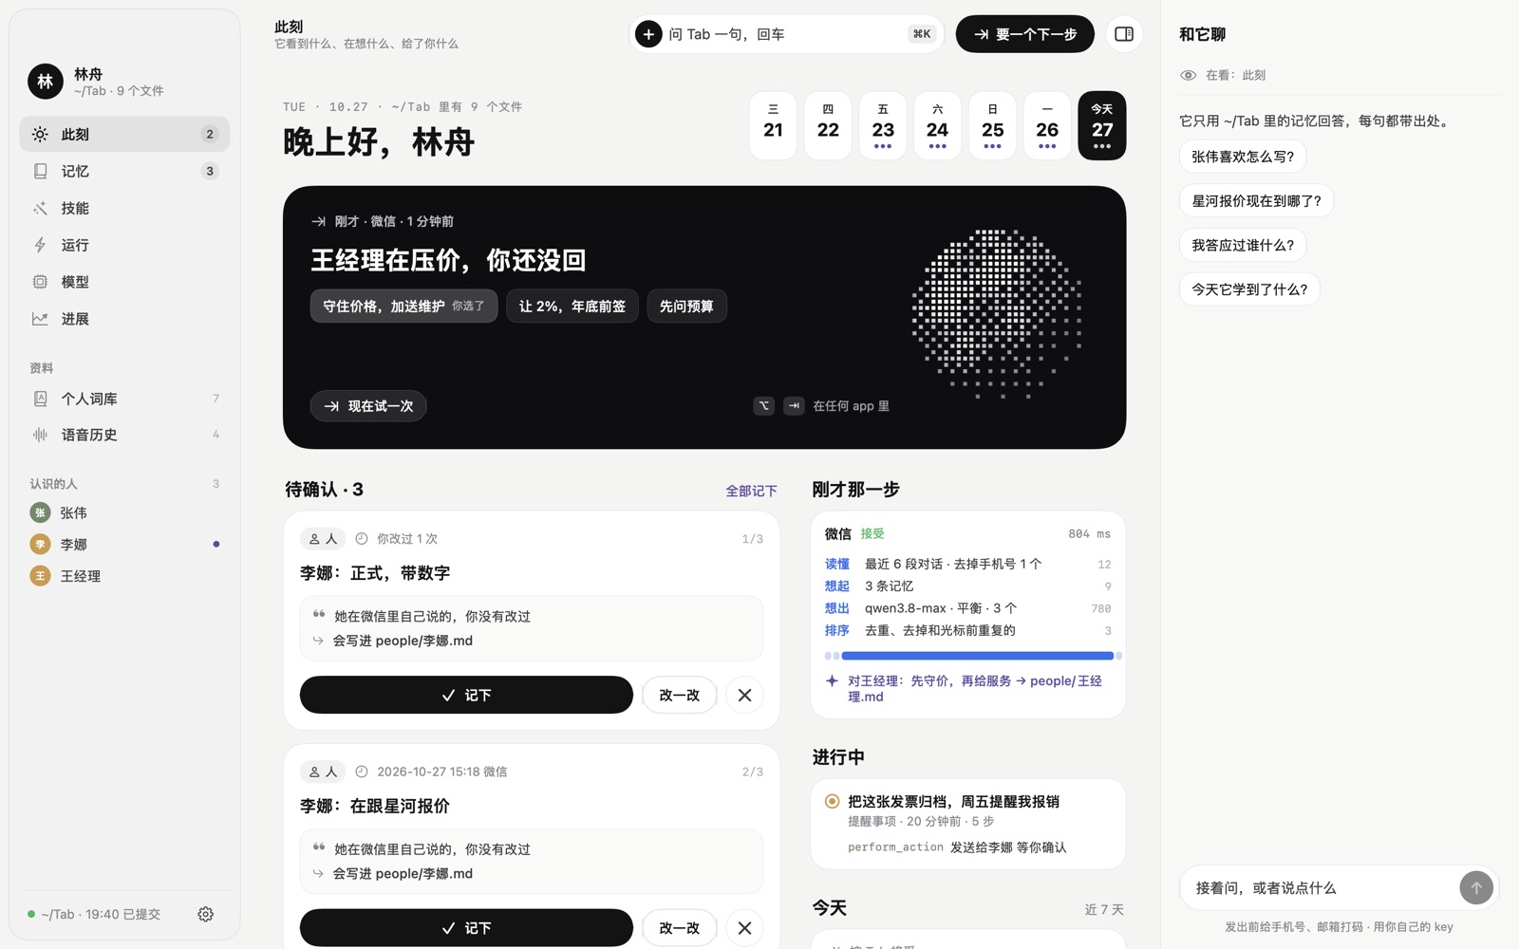The image size is (1519, 949).
Task: Open settings gear in sidebar footer
Action: tap(206, 914)
